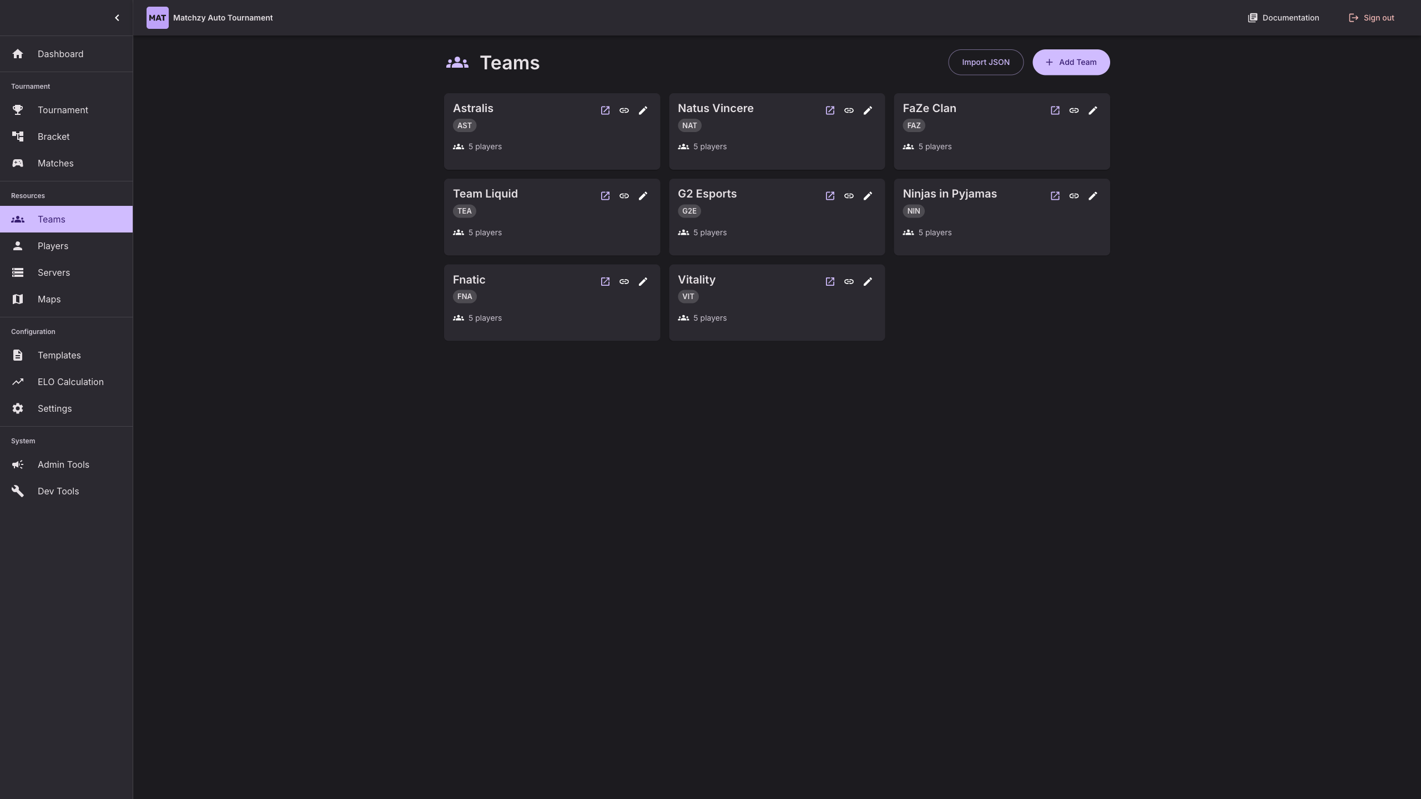Image resolution: width=1421 pixels, height=799 pixels.
Task: Go to ELO Calculation settings
Action: [x=70, y=382]
